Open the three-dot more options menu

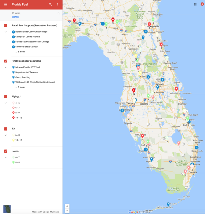(58, 4)
